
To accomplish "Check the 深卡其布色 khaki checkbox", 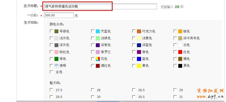I will coord(175,38).
